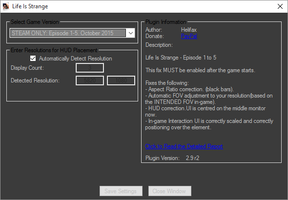This screenshot has width=288, height=200.
Task: Click the Detected Resolution label
Action: tap(35, 80)
